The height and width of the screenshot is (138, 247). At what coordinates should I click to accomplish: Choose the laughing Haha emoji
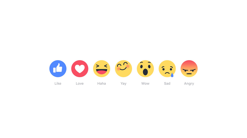tap(102, 69)
